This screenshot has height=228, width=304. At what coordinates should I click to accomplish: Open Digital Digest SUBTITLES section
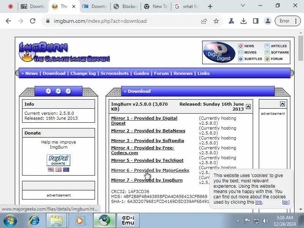point(250,59)
